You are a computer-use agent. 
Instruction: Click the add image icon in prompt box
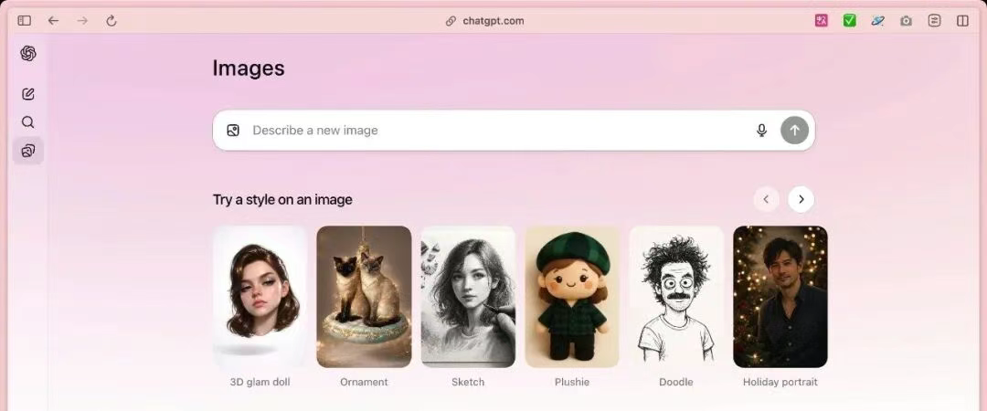[x=233, y=131]
